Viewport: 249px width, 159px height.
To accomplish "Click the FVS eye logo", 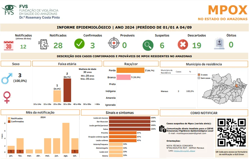I will [9, 10].
